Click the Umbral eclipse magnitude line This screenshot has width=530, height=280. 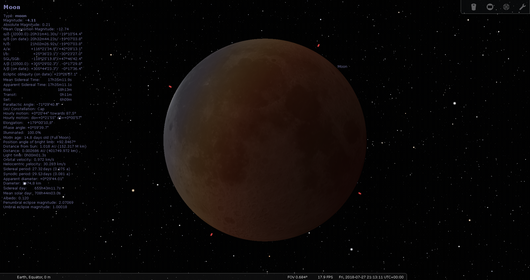point(35,207)
